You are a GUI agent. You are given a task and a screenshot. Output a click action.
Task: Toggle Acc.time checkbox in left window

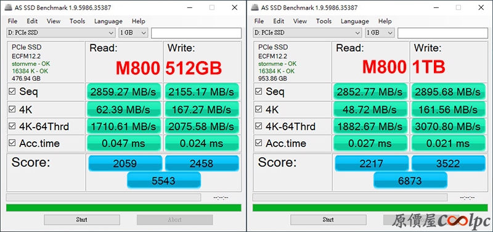(12, 143)
